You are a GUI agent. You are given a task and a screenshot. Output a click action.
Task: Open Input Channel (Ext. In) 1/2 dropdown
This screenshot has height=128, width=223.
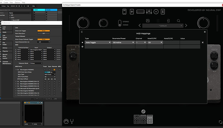pyautogui.click(x=44, y=42)
